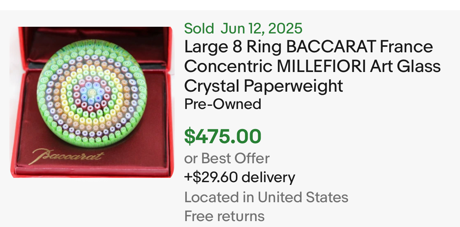Click "Located in United States" text
This screenshot has width=460, height=227.
[x=266, y=197]
